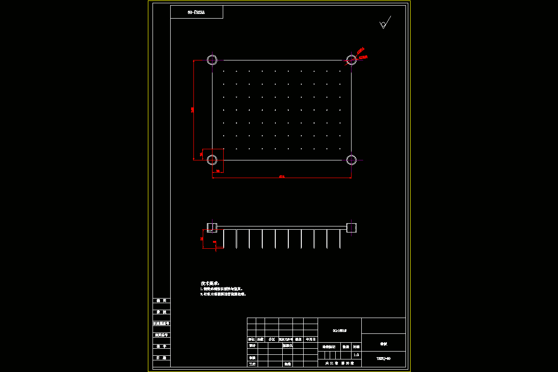Click the 描 图 cell in left strip
The height and width of the screenshot is (372, 558).
(x=161, y=301)
